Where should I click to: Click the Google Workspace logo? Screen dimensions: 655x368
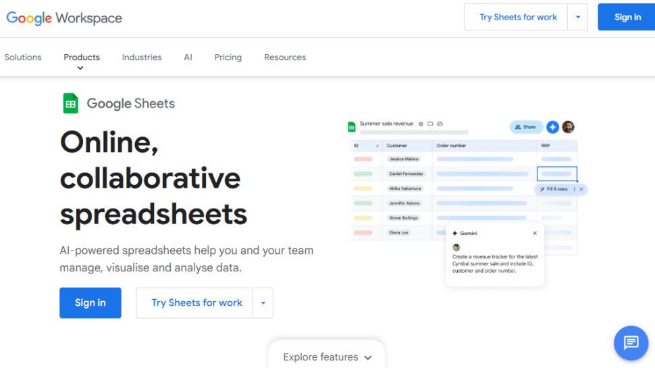pos(64,18)
